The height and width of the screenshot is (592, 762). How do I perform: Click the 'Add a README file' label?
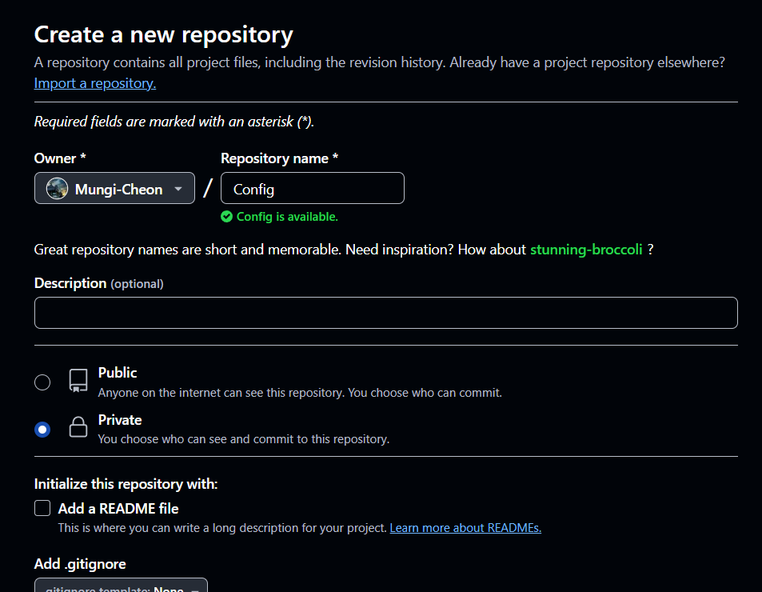click(118, 509)
